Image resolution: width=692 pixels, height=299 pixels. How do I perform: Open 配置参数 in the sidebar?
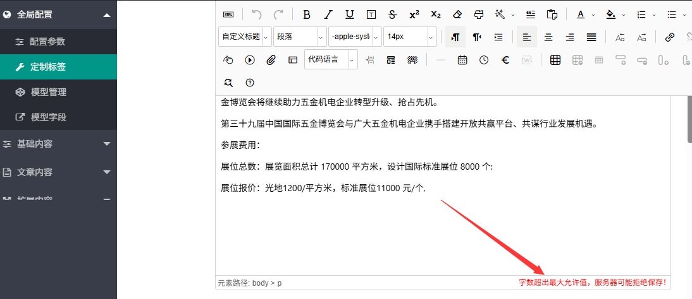(x=47, y=42)
